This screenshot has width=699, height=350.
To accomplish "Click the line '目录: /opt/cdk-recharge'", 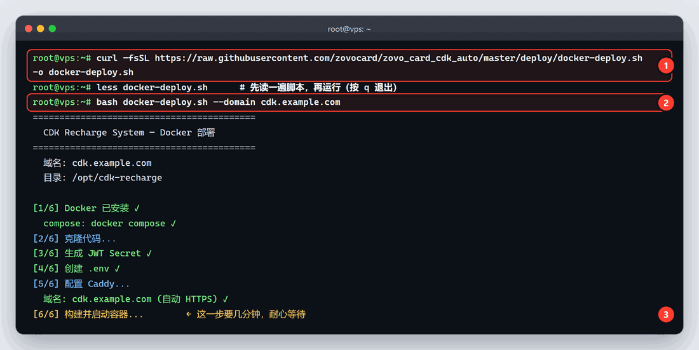I will coord(102,177).
